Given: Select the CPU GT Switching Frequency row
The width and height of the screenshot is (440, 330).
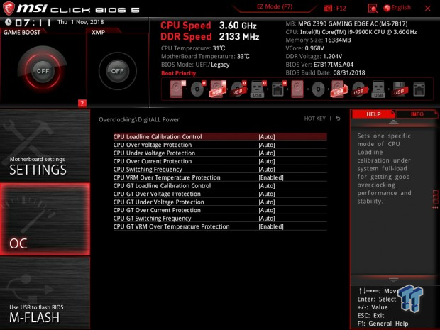Looking at the screenshot, I should pyautogui.click(x=220, y=219).
